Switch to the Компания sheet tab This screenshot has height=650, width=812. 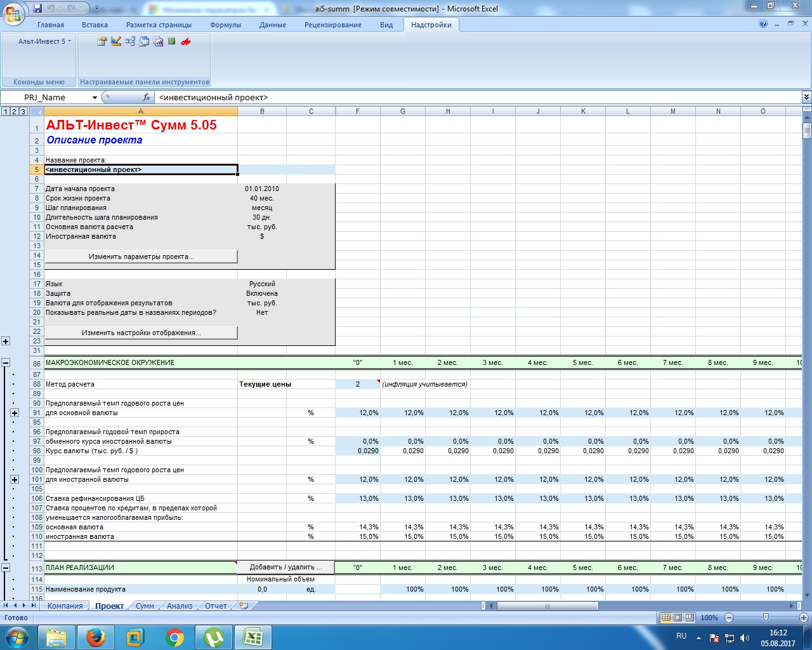click(65, 606)
